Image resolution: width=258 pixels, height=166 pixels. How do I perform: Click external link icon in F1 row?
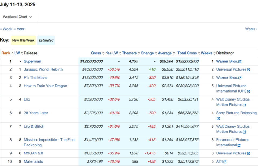[x=240, y=78]
